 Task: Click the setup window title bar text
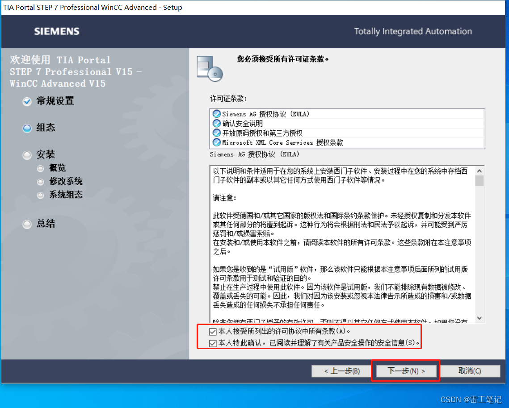tap(93, 7)
